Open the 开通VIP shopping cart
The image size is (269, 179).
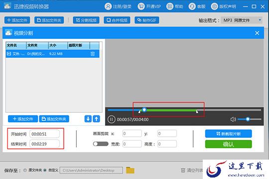[x=141, y=6]
